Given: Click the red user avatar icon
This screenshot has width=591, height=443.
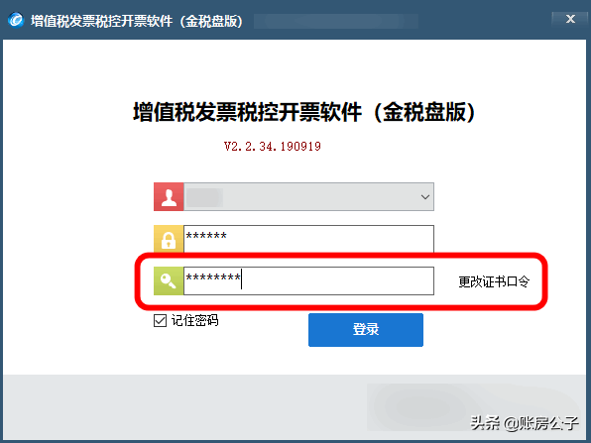Looking at the screenshot, I should [x=169, y=196].
